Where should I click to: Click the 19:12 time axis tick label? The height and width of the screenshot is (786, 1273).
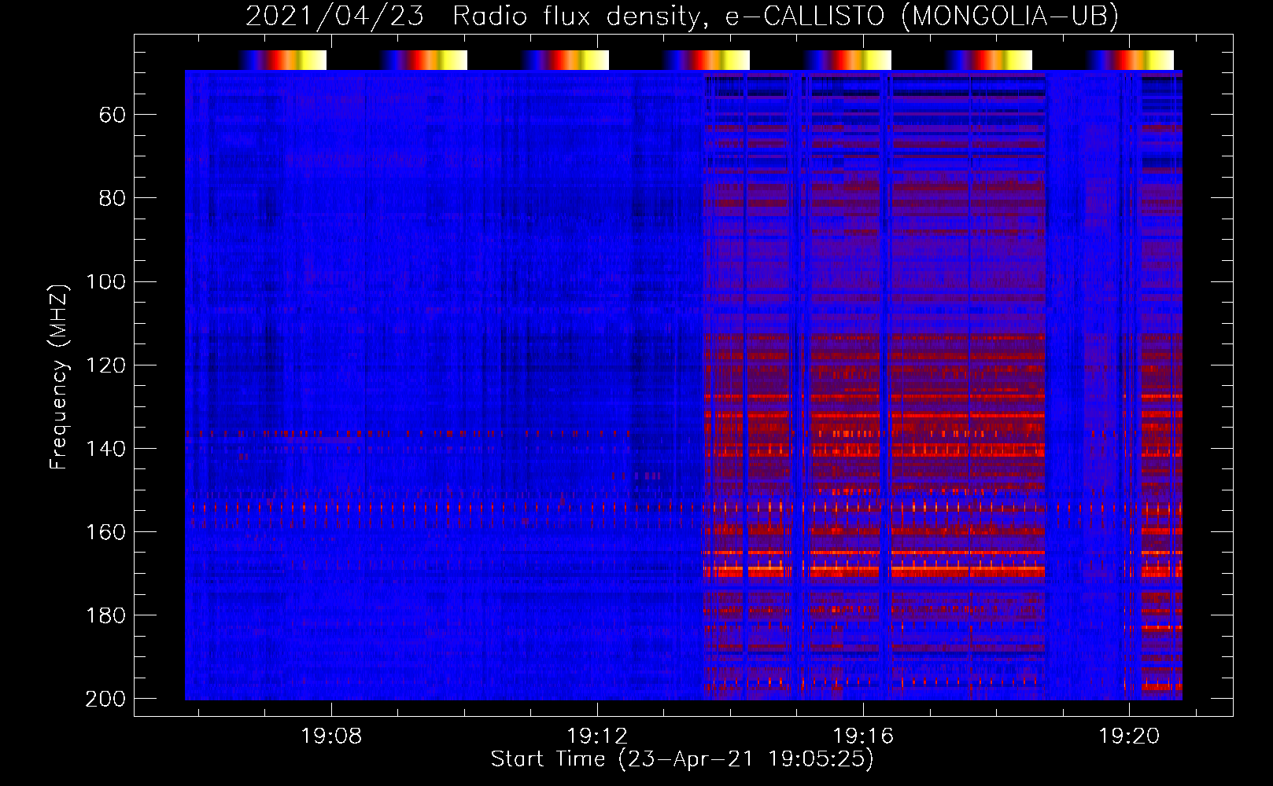point(597,736)
